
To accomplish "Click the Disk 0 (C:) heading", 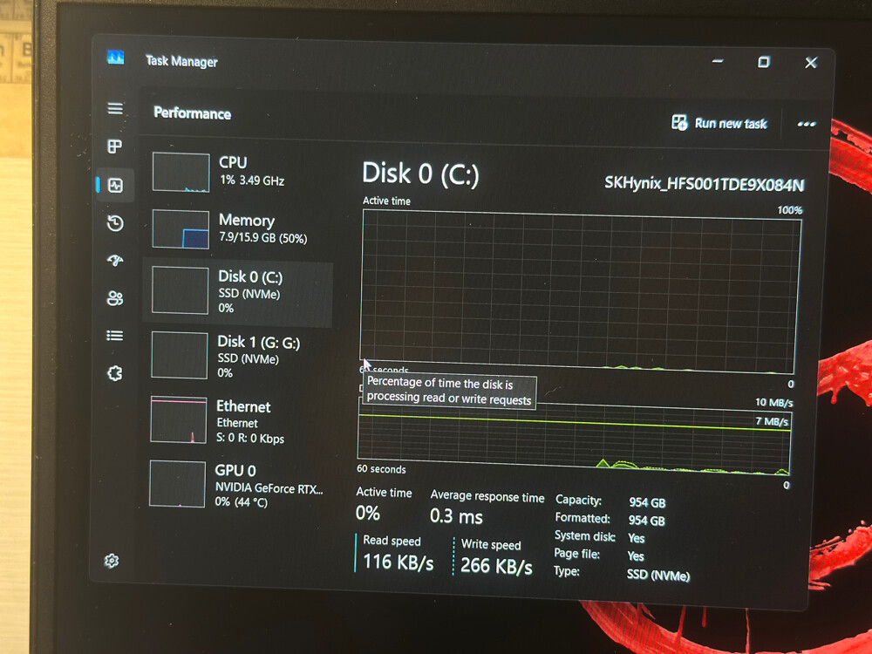I will (x=420, y=174).
